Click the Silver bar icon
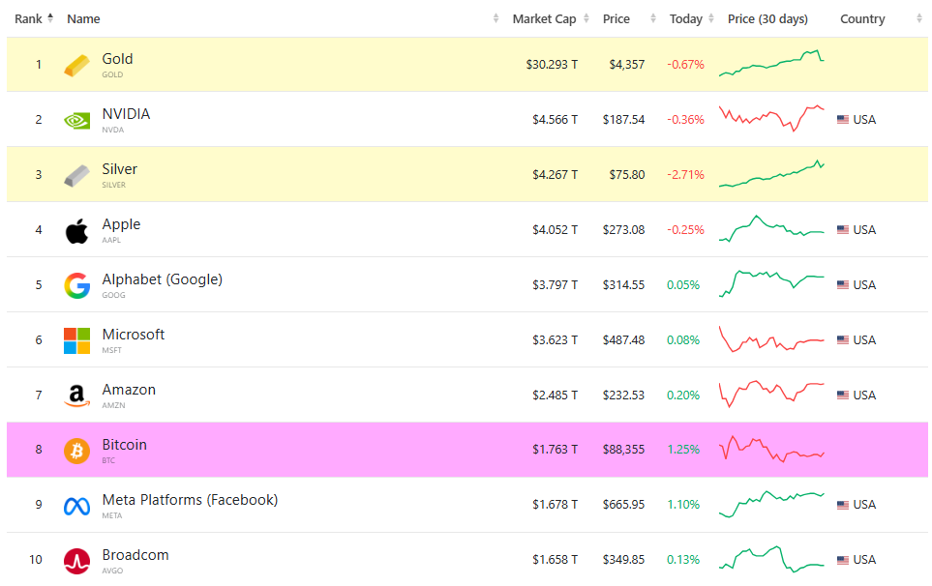Image resolution: width=932 pixels, height=586 pixels. pos(76,175)
